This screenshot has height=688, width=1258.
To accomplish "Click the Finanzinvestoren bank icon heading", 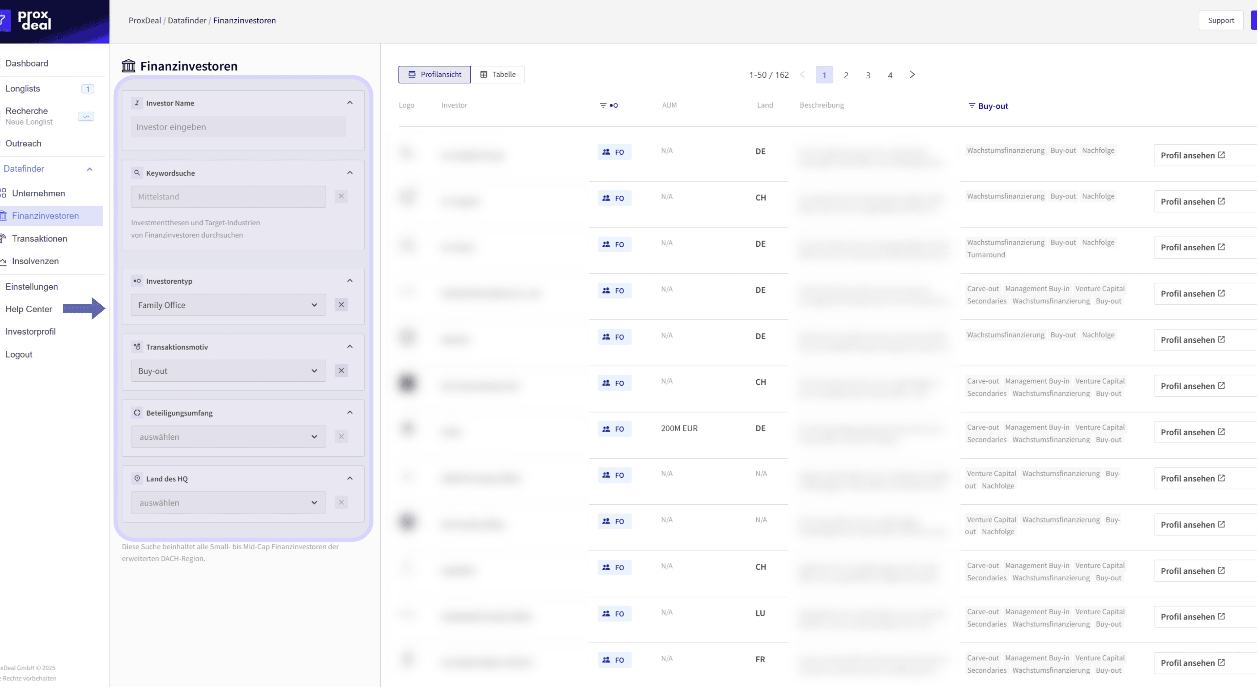I will (129, 66).
